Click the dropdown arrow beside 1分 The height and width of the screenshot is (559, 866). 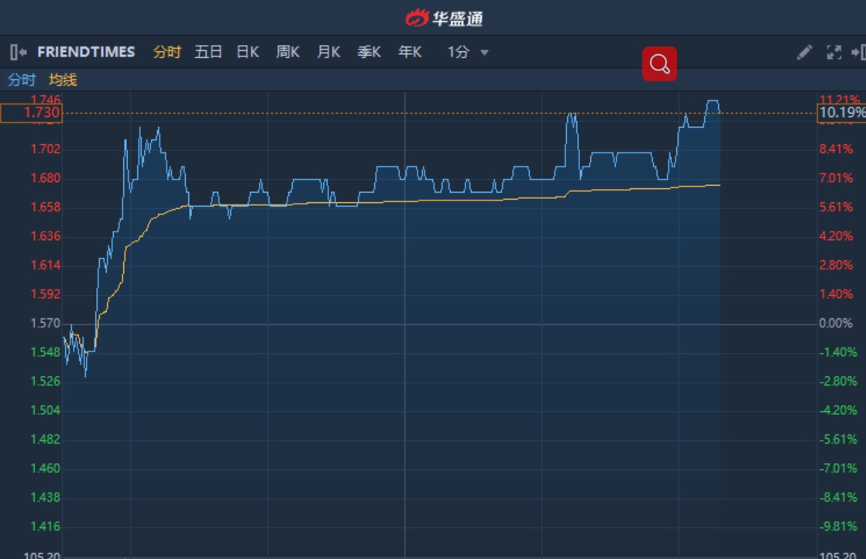(485, 53)
